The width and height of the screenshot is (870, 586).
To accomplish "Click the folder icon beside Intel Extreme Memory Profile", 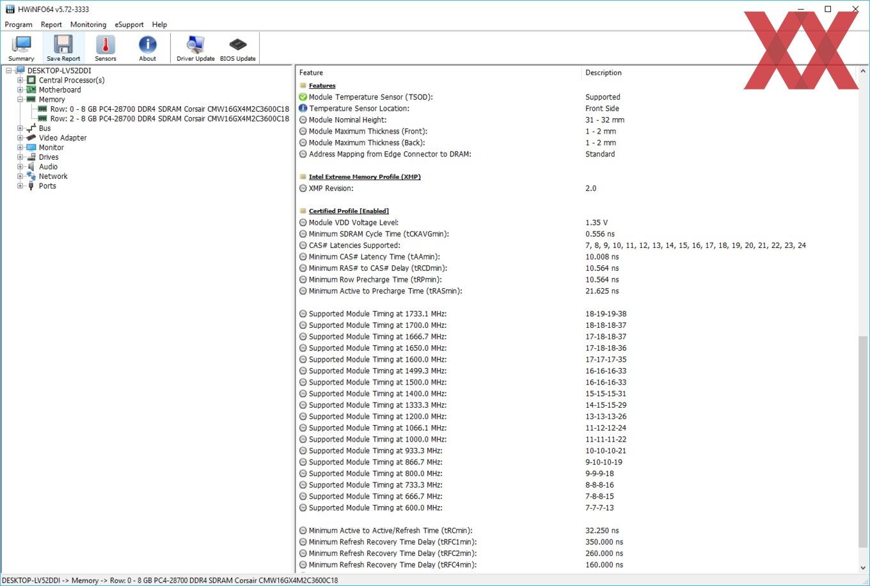I will (x=303, y=177).
